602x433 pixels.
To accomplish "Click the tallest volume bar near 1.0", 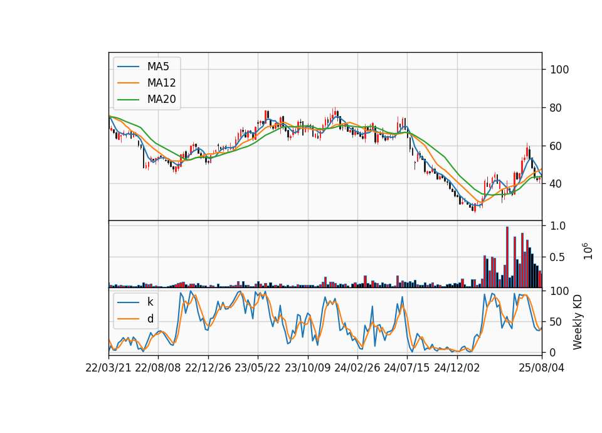I will (x=507, y=257).
